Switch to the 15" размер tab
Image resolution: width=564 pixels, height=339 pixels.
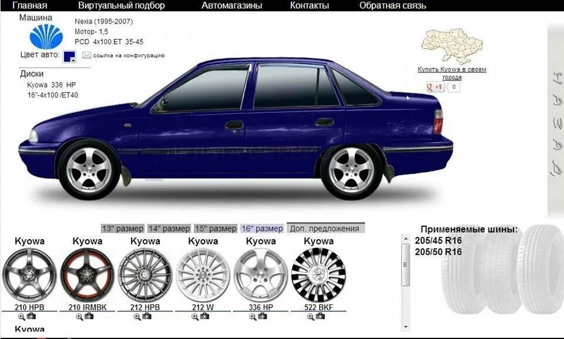click(x=216, y=229)
